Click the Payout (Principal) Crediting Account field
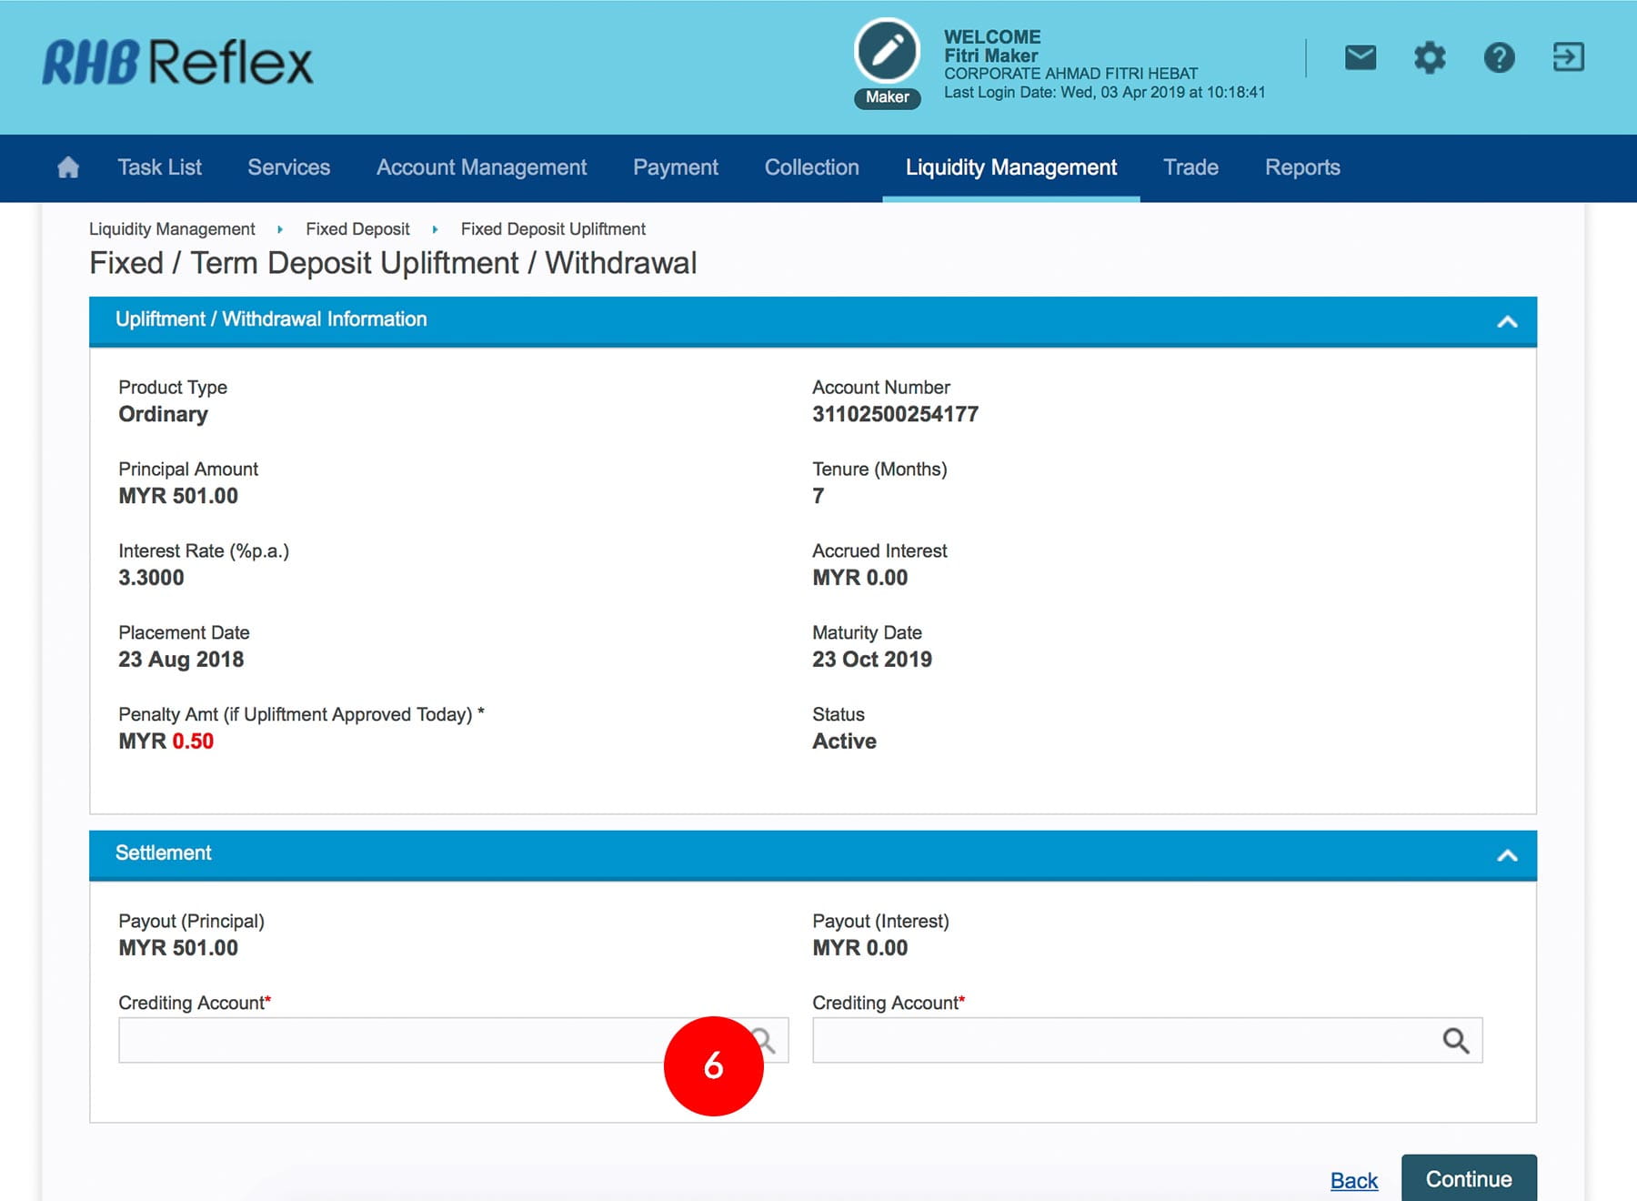1637x1201 pixels. (x=391, y=1040)
